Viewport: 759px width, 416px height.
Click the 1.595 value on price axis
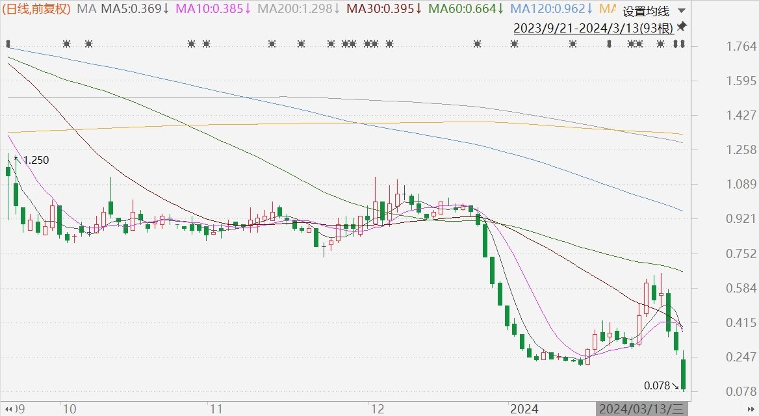pyautogui.click(x=741, y=81)
